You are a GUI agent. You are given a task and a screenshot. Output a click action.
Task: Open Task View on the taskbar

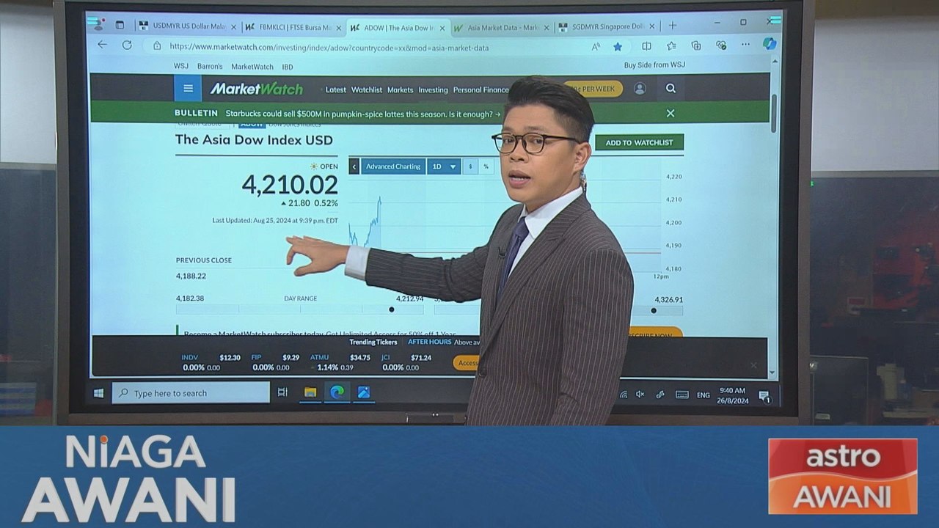pyautogui.click(x=282, y=392)
